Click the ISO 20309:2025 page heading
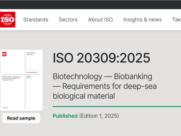Screen dimensions: 181x136 pyautogui.click(x=101, y=58)
